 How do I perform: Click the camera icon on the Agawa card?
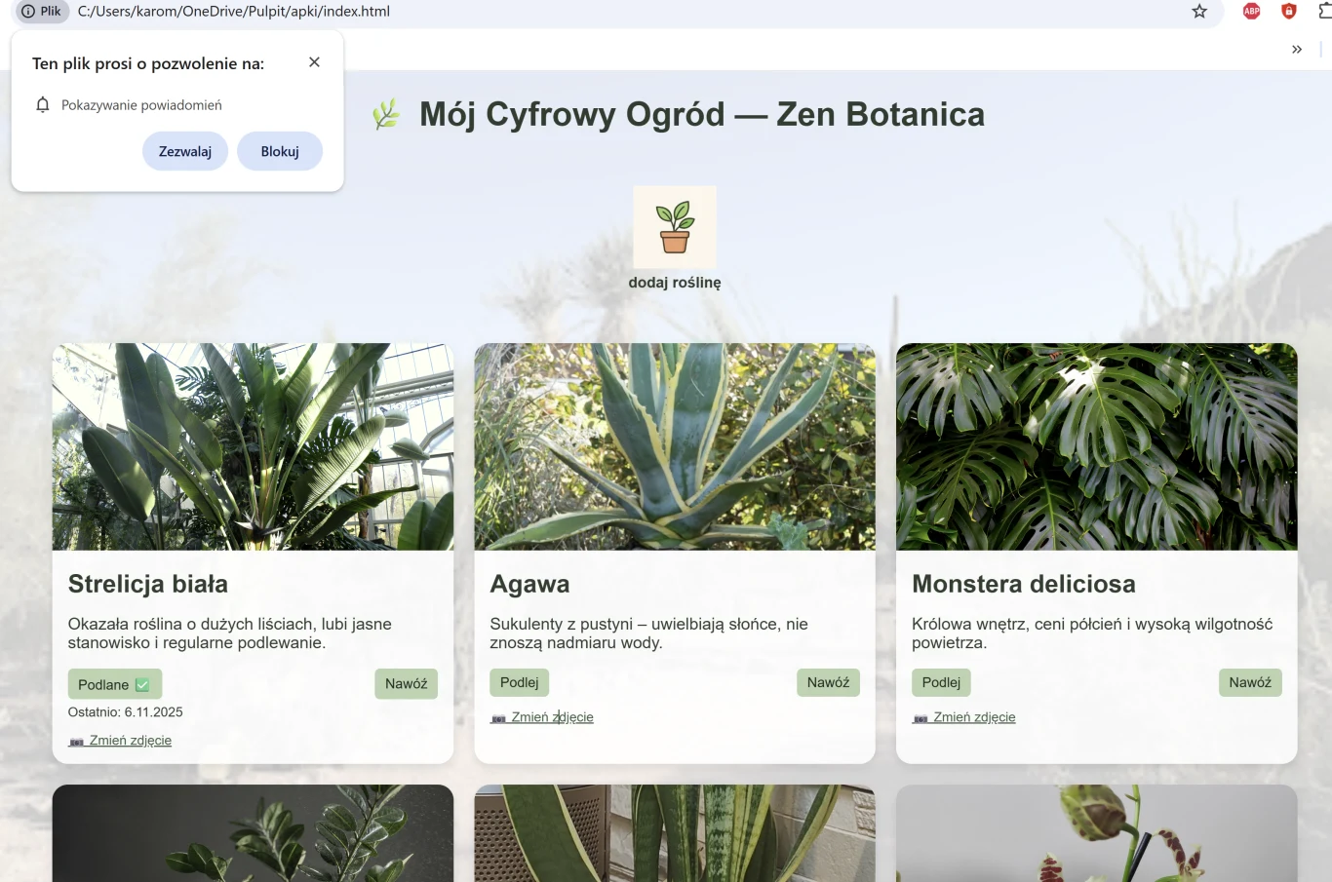click(x=498, y=716)
